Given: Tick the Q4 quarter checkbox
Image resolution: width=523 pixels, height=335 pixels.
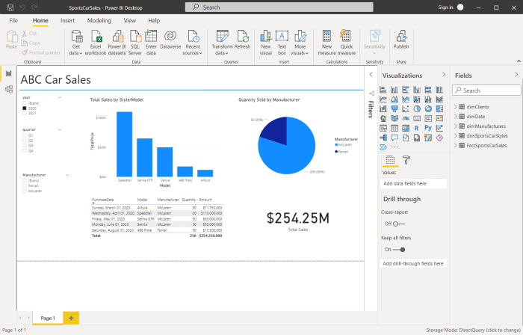Looking at the screenshot, I should (25, 151).
